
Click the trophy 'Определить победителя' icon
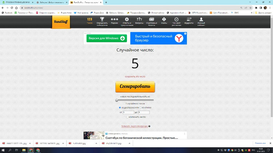tap(102, 21)
